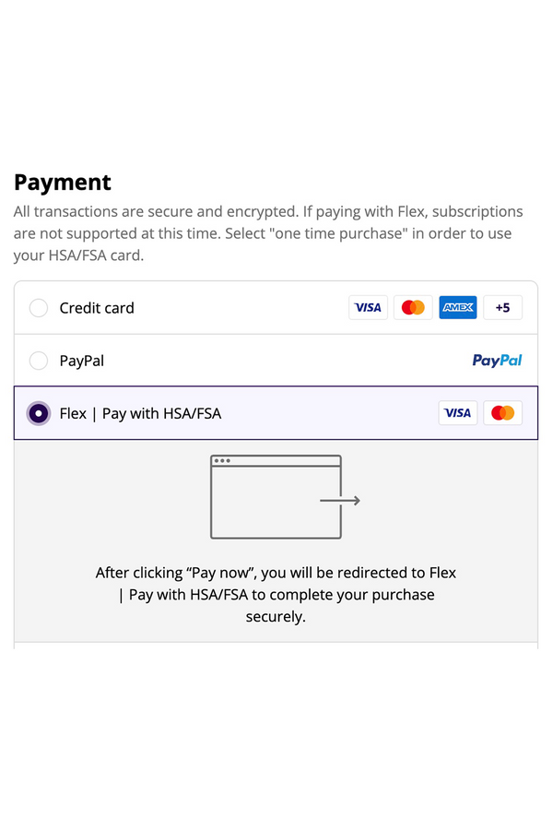553x830 pixels.
Task: Click the PayPal logo
Action: (x=497, y=361)
